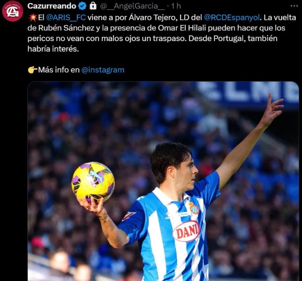The image size is (302, 281).
Task: Open the '1 h' tweet timestamp
Action: pos(176,6)
